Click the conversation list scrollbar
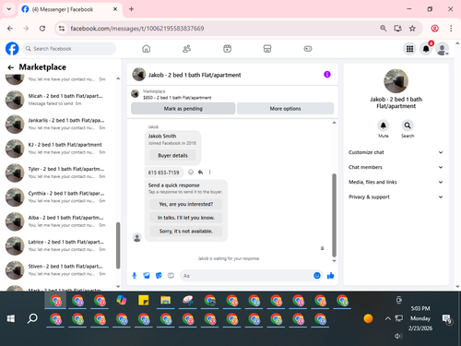 coord(118,245)
